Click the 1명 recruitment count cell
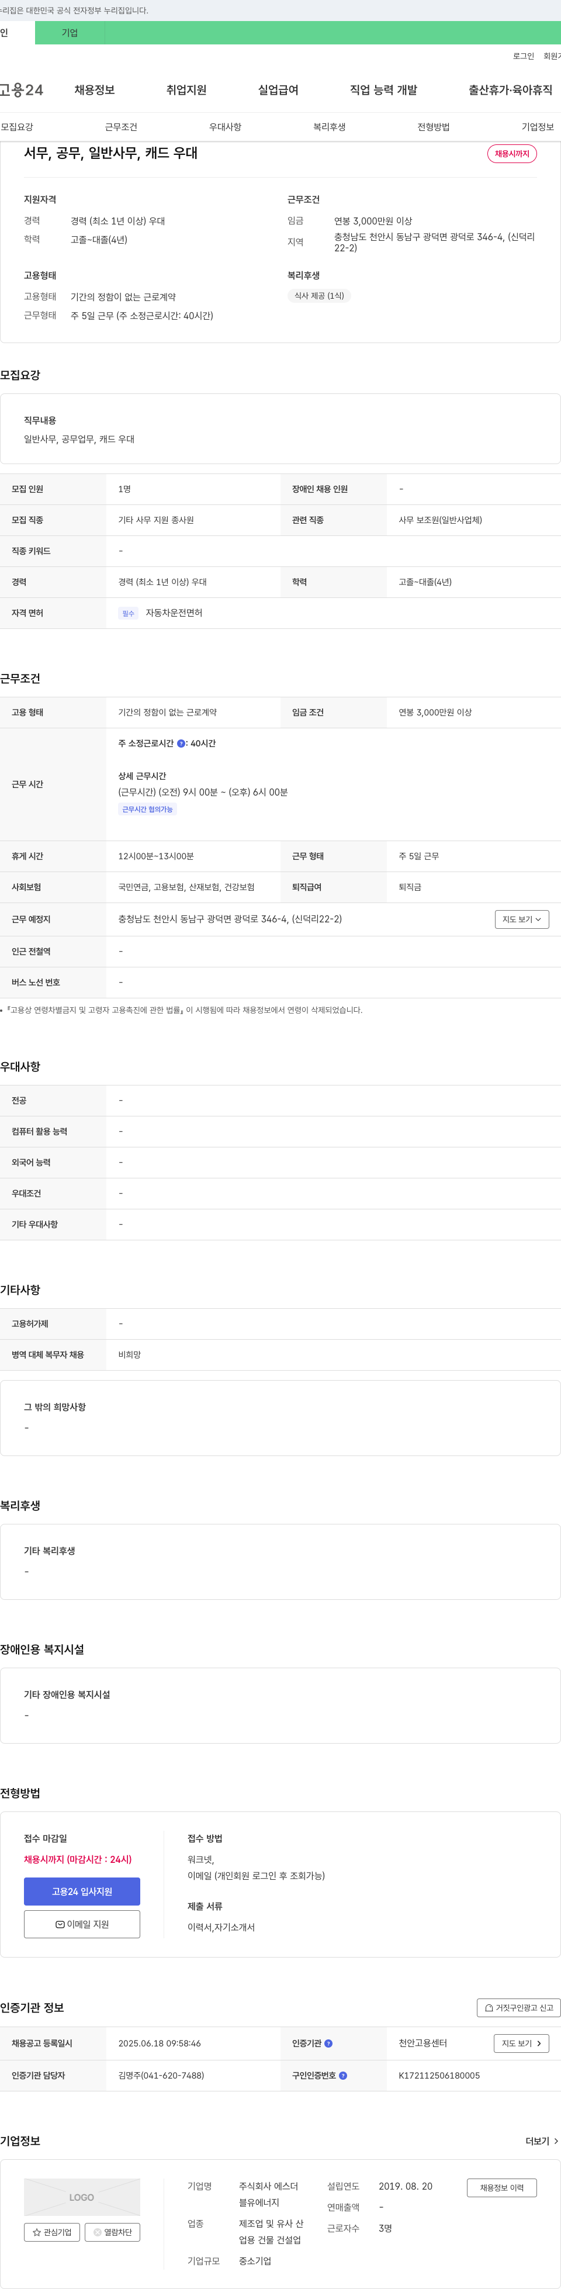Image resolution: width=561 pixels, height=2289 pixels. pyautogui.click(x=124, y=489)
